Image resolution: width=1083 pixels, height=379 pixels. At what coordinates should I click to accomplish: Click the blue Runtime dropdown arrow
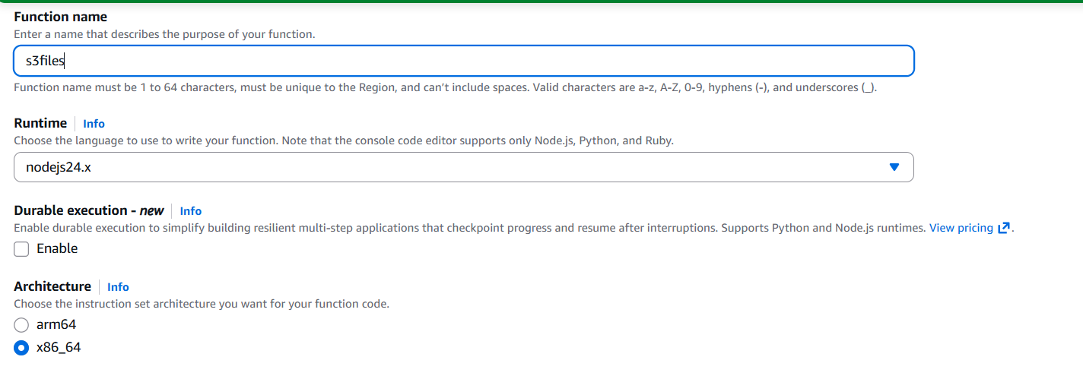pyautogui.click(x=894, y=167)
